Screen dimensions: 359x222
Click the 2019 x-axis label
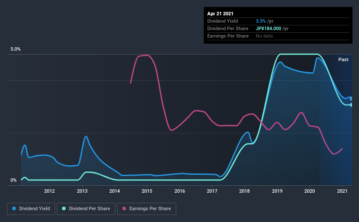[277, 191]
